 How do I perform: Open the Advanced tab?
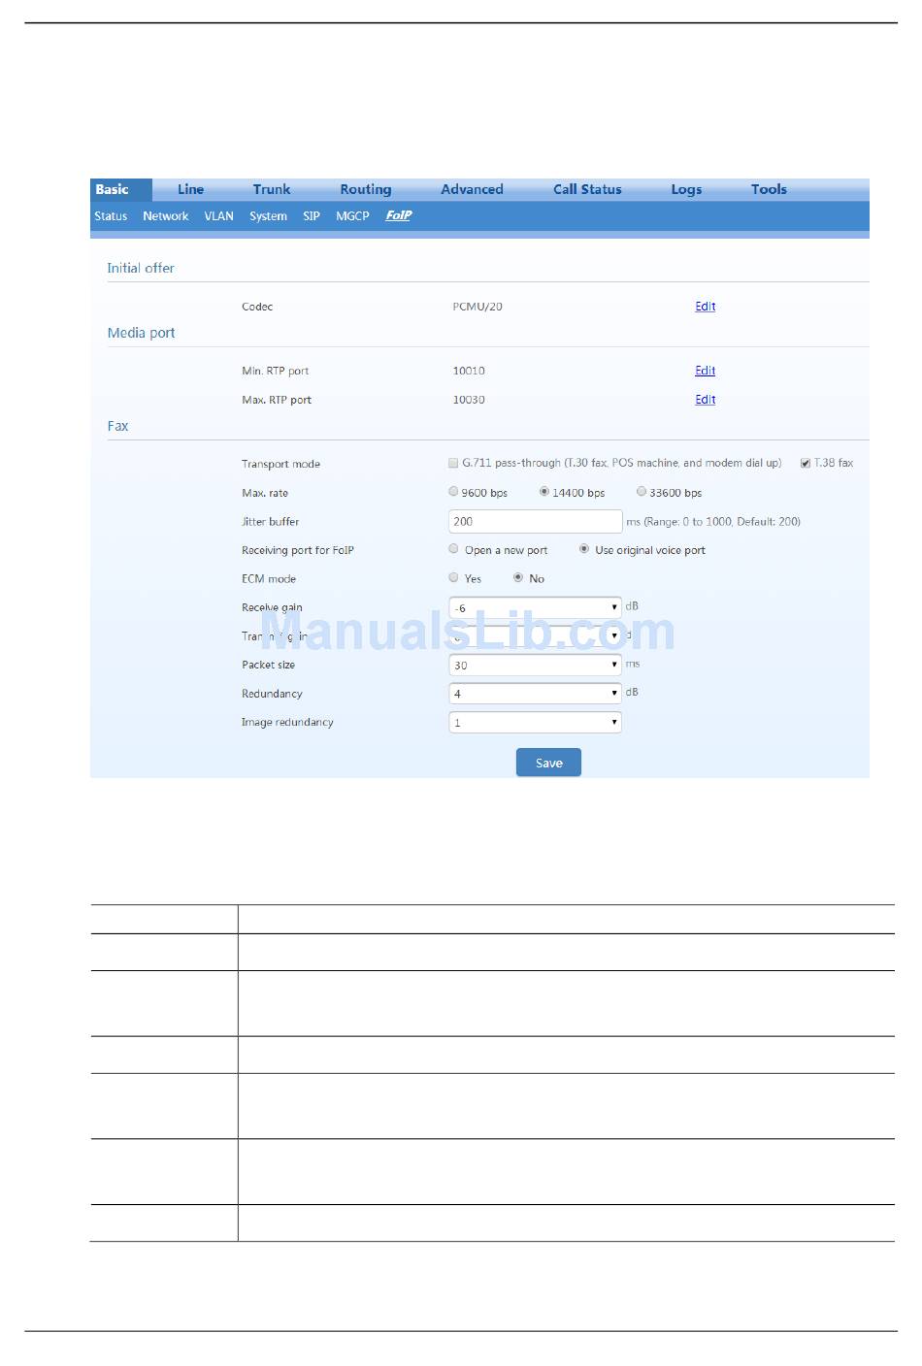(x=472, y=189)
